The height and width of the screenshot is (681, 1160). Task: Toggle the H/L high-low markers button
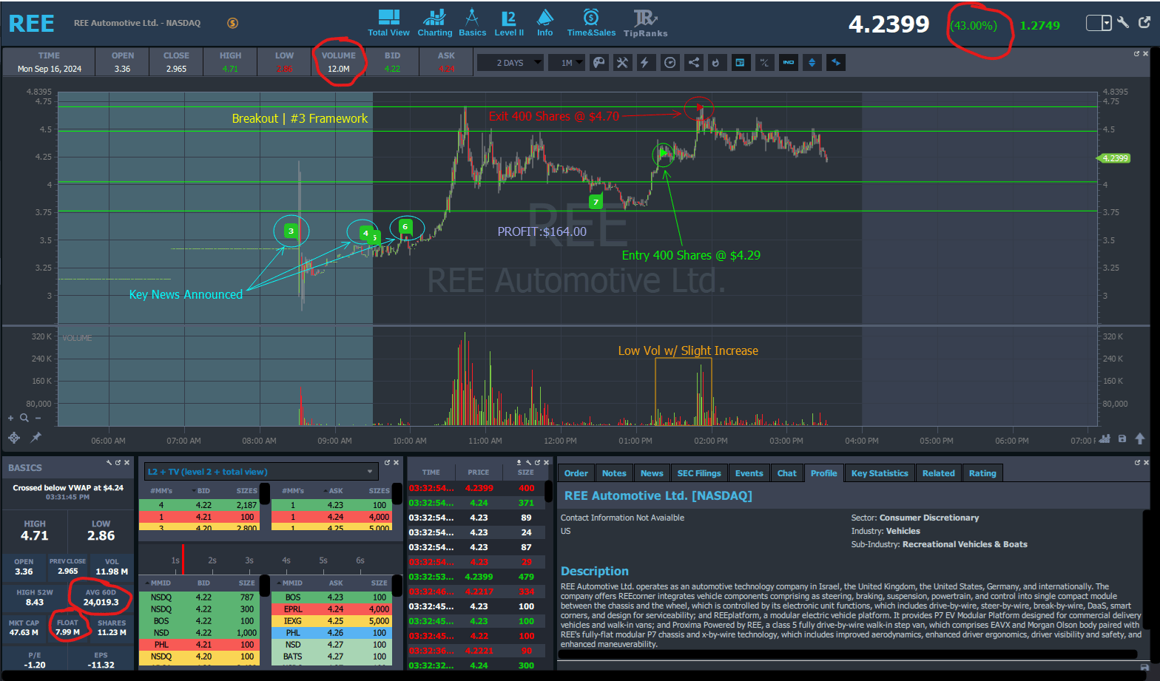764,63
